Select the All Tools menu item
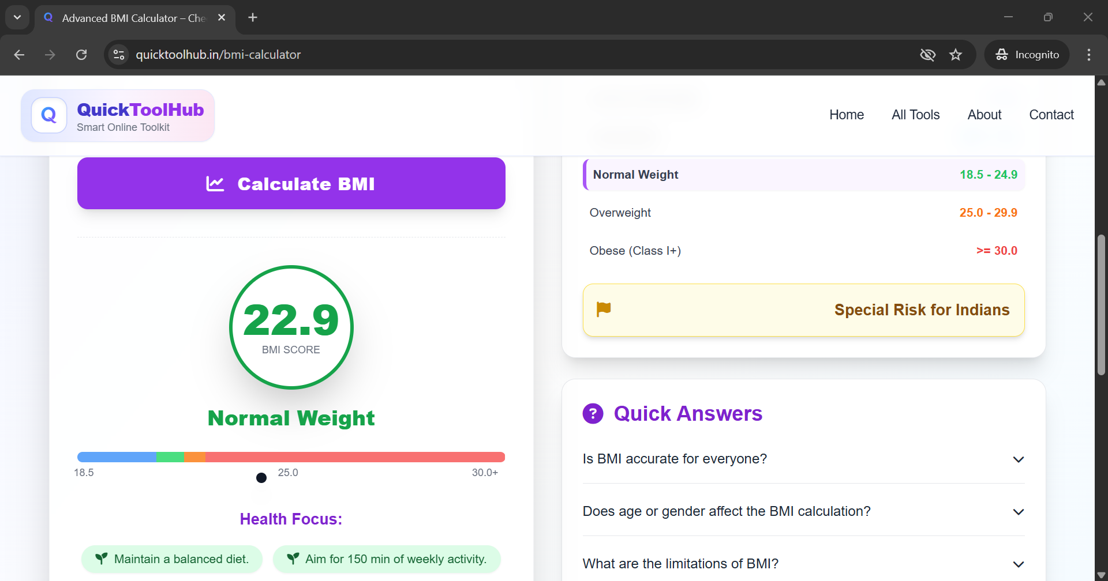This screenshot has width=1108, height=581. tap(915, 114)
